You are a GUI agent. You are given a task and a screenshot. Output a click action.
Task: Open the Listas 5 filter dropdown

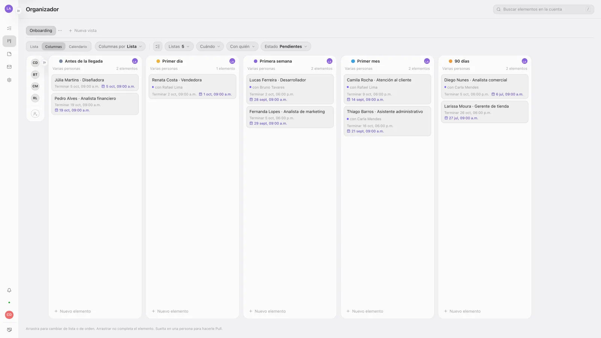point(179,47)
